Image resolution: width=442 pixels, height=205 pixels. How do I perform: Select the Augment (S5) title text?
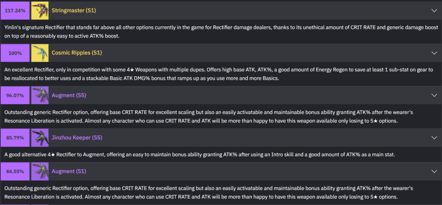[x=69, y=95]
